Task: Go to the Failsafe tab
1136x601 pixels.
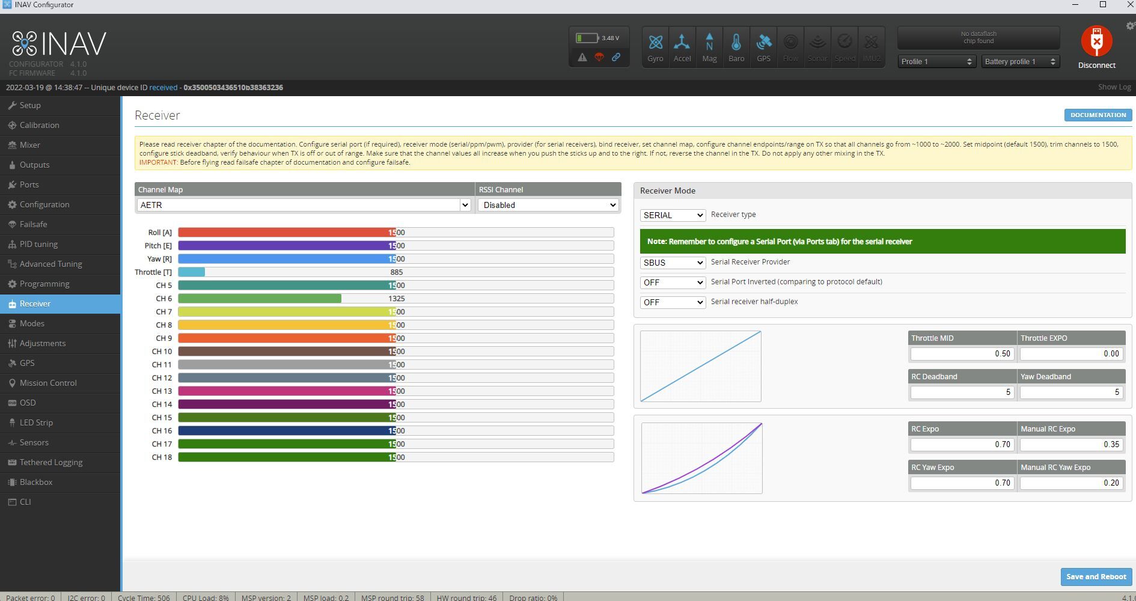Action: click(x=60, y=224)
